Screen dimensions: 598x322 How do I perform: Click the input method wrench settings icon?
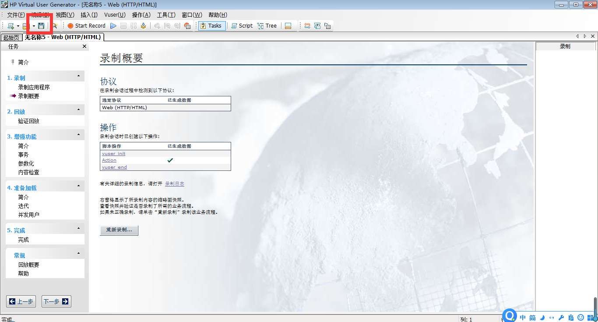[x=561, y=318]
